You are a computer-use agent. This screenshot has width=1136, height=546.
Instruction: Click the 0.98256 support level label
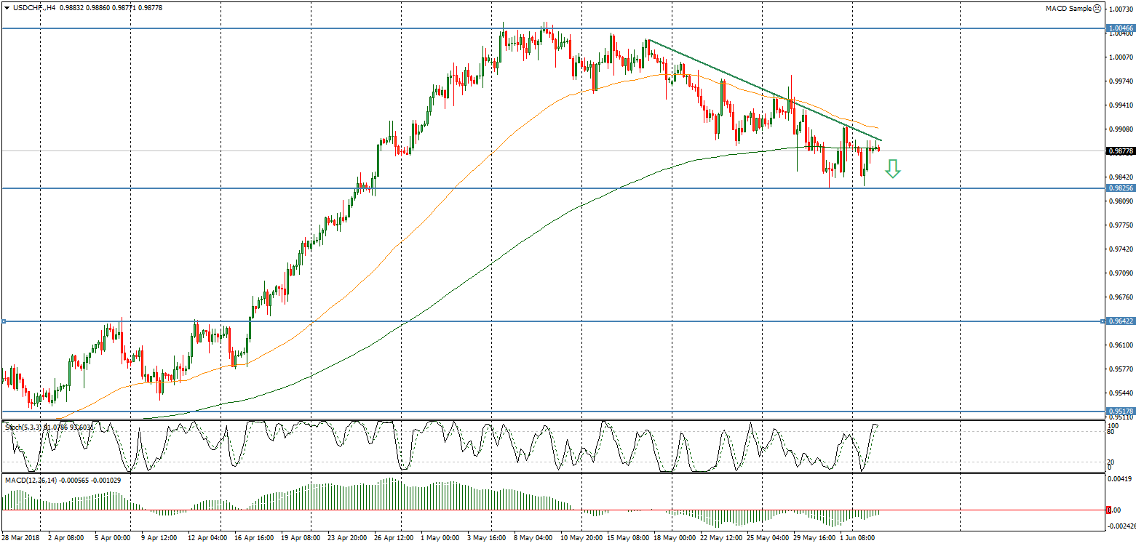[1120, 188]
